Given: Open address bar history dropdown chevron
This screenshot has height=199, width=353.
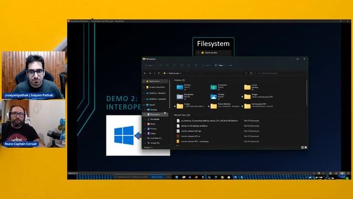Looking at the screenshot, I should pos(247,73).
